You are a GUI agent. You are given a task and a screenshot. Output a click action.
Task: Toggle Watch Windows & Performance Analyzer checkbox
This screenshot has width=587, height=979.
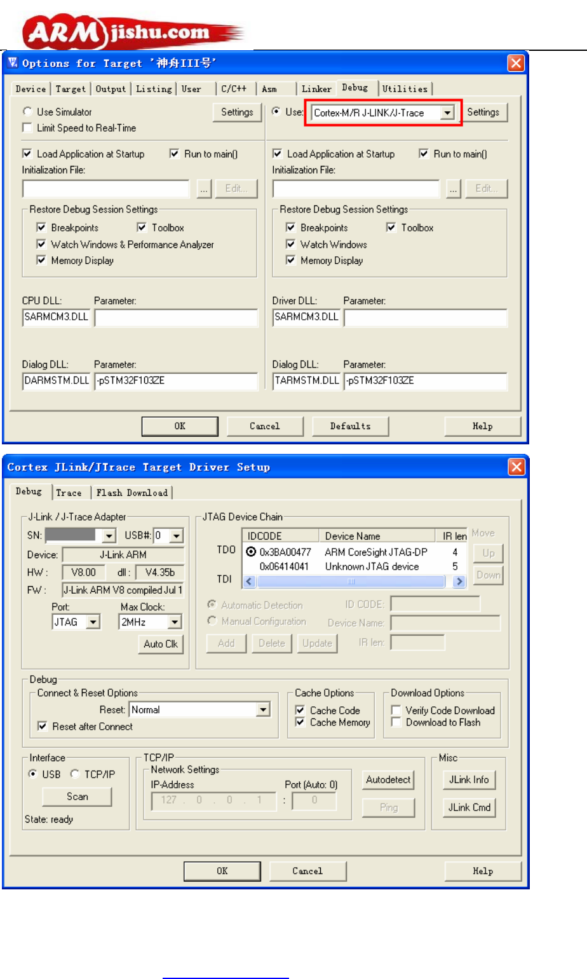[x=41, y=244]
